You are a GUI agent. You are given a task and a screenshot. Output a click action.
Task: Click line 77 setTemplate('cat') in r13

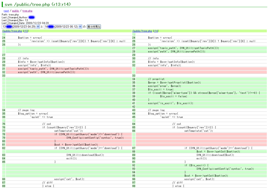[x=69, y=131]
